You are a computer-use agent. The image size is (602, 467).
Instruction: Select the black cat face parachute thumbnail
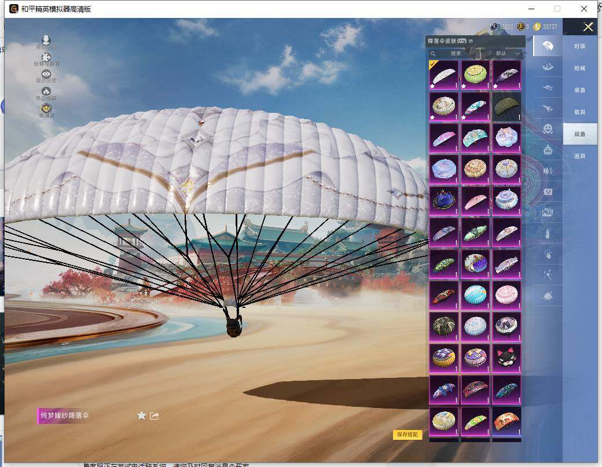pyautogui.click(x=507, y=358)
